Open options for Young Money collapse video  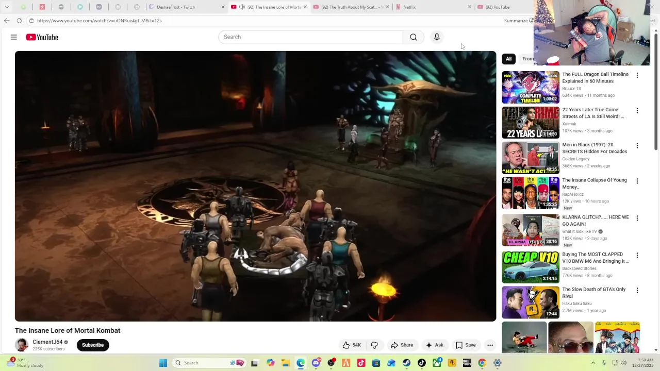pos(637,181)
